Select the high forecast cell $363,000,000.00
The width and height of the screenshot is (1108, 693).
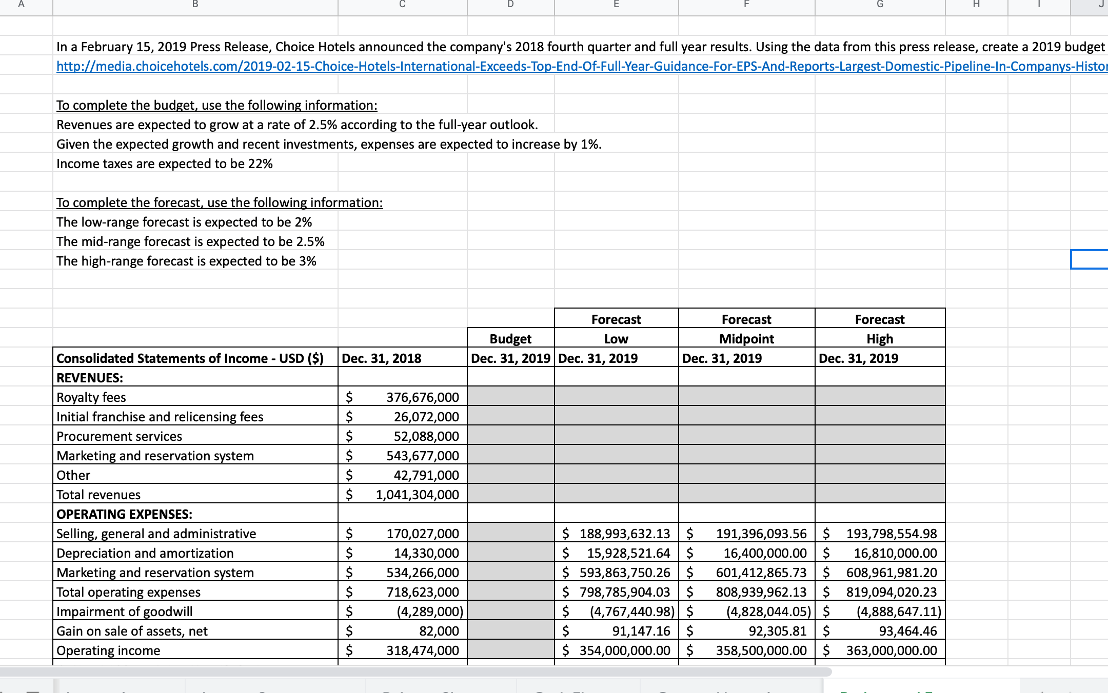(x=880, y=650)
